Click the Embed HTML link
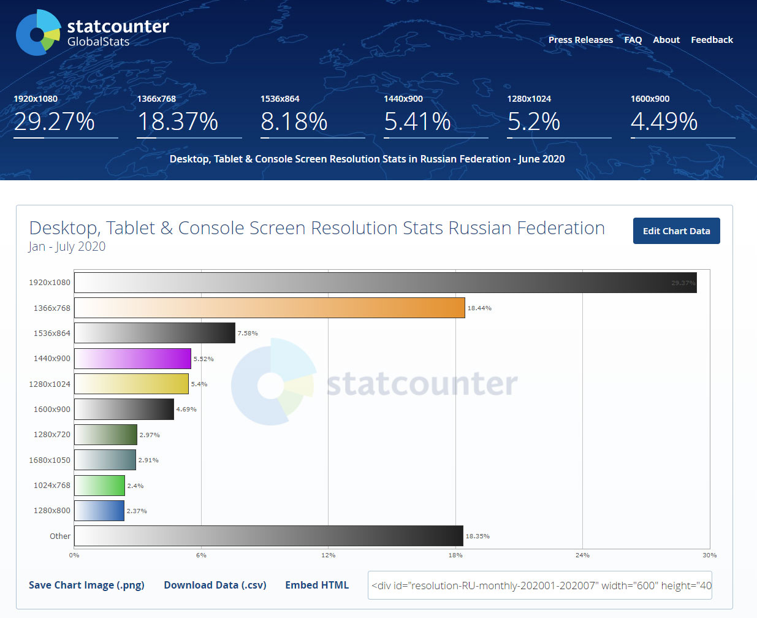 click(x=317, y=585)
